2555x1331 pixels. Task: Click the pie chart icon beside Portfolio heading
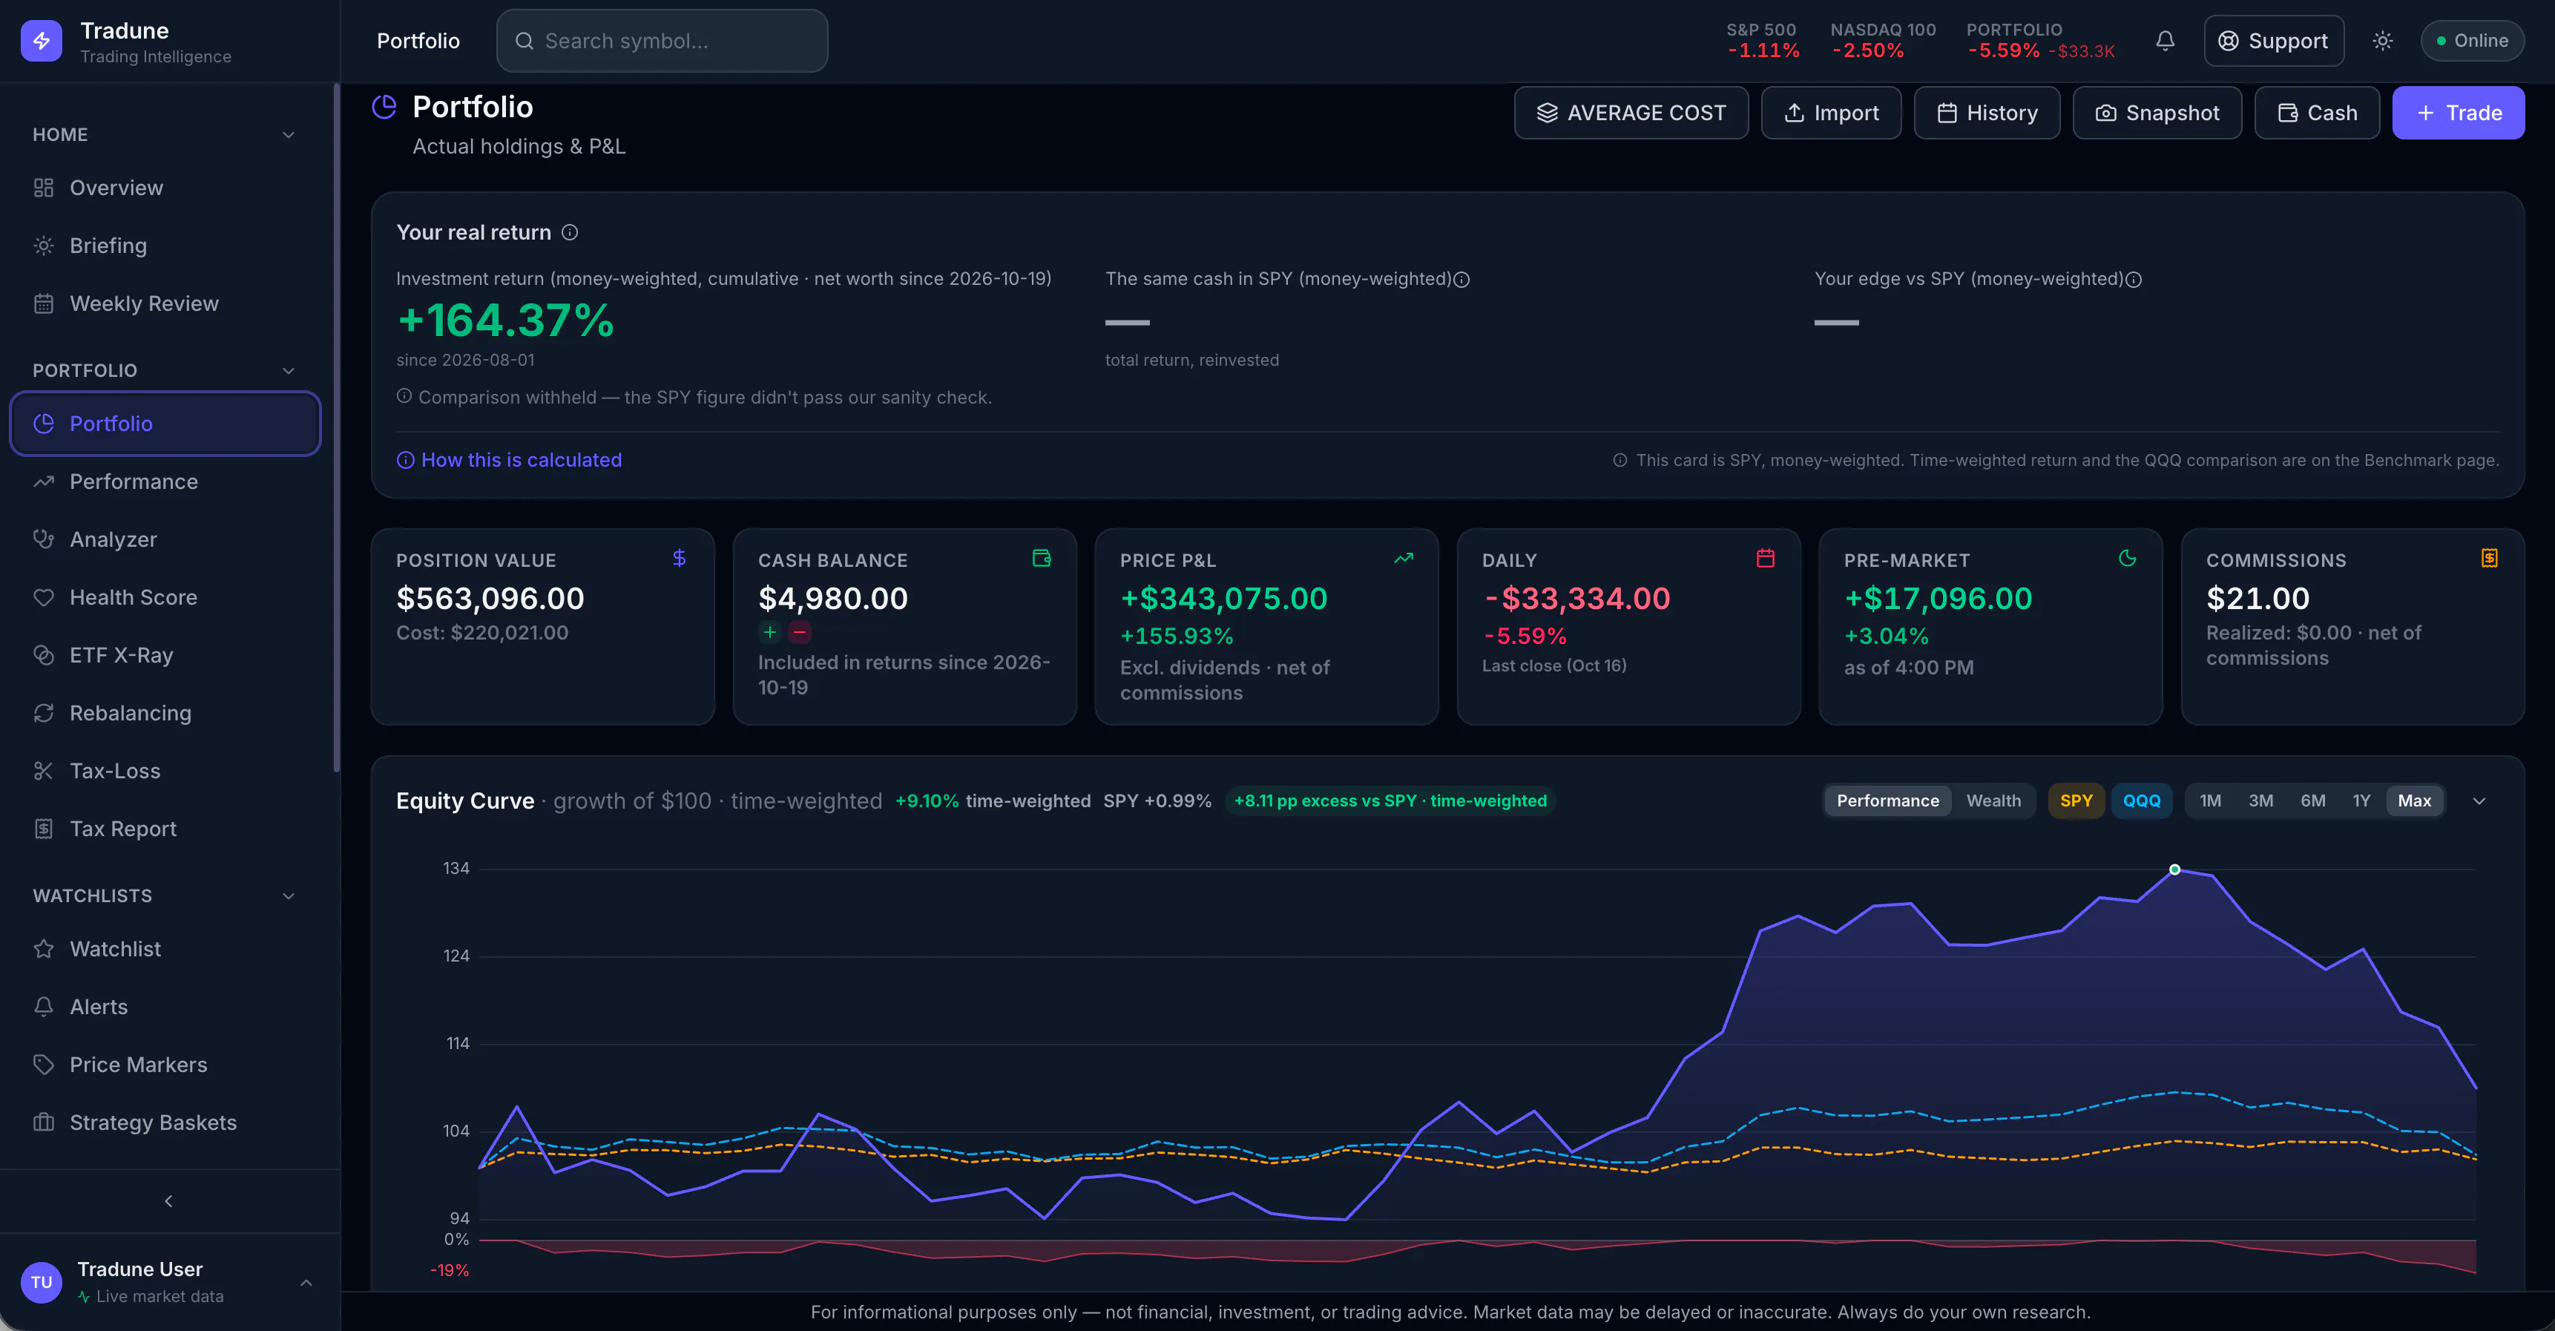(384, 106)
